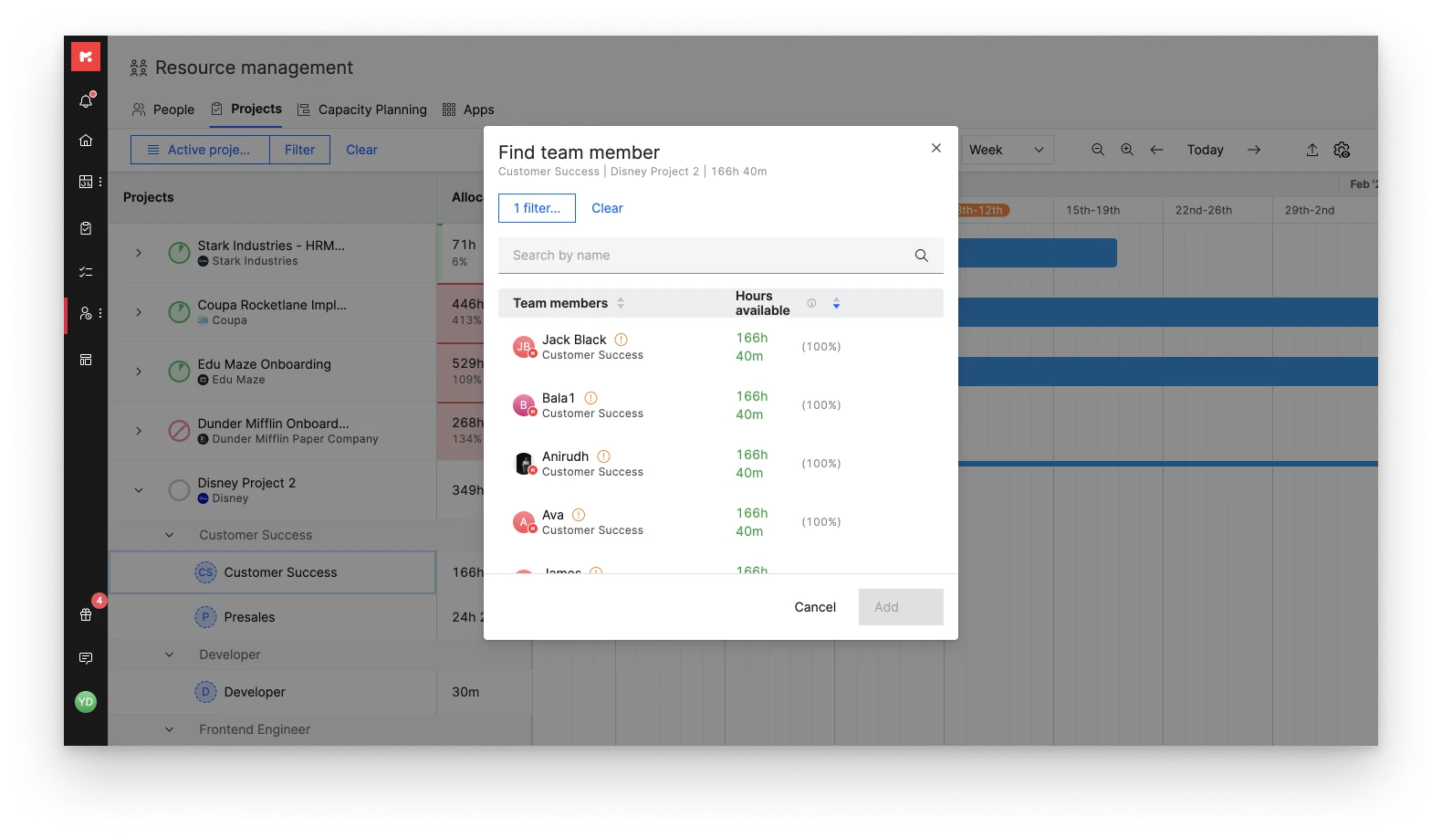1442x838 pixels.
Task: Go to next period with right arrow
Action: click(1254, 150)
